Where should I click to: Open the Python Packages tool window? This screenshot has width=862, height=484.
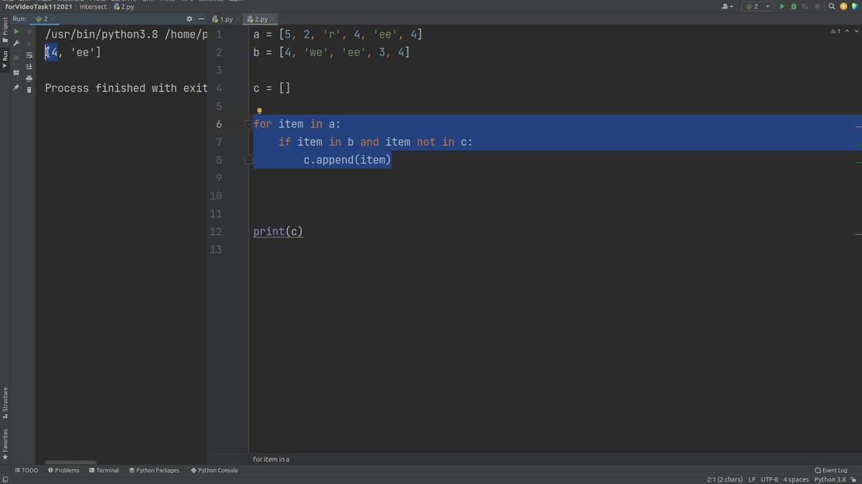(154, 471)
